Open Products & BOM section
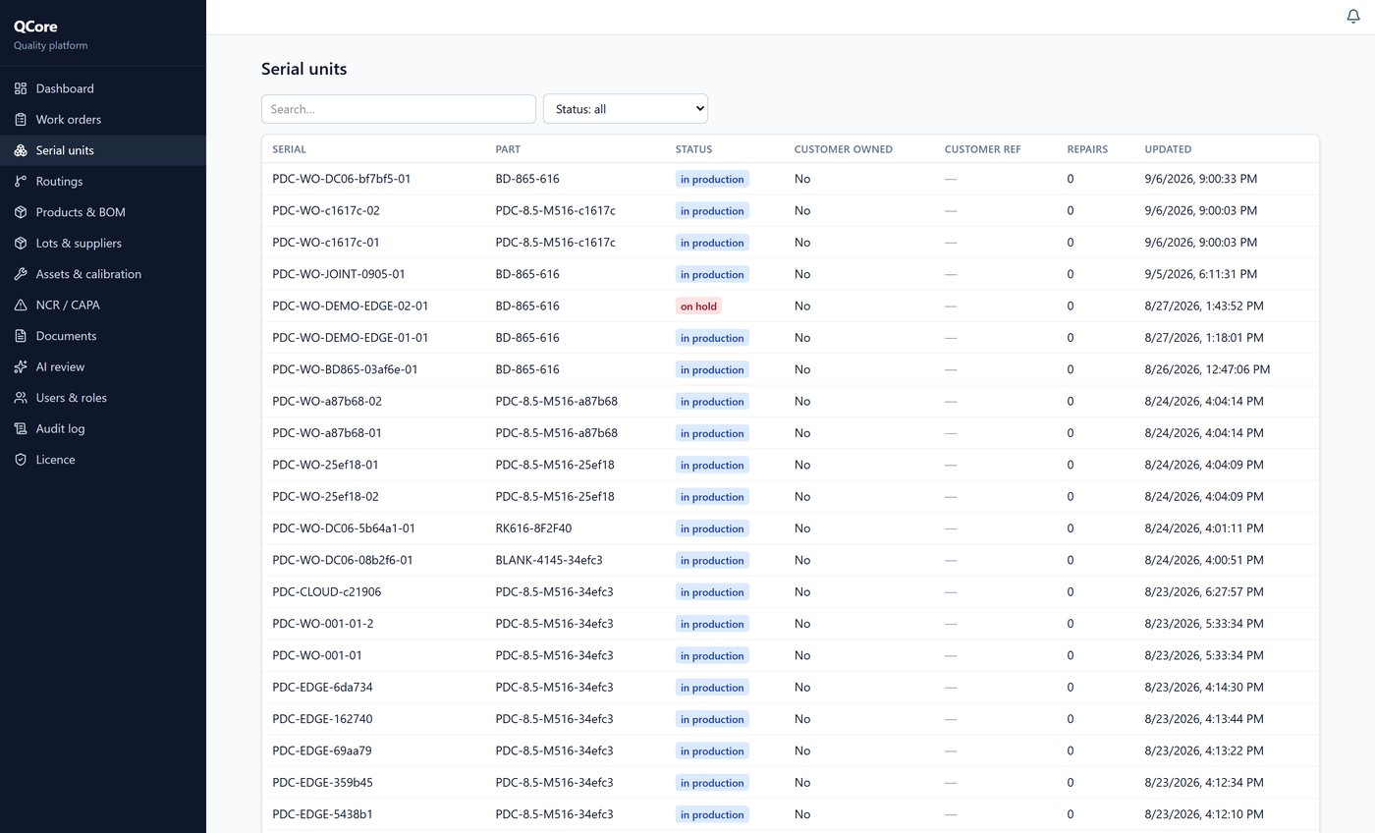Screen dimensions: 1375x833 point(103,212)
